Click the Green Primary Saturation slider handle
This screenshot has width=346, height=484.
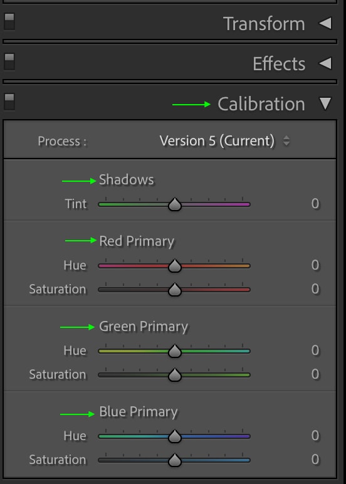[x=175, y=375]
